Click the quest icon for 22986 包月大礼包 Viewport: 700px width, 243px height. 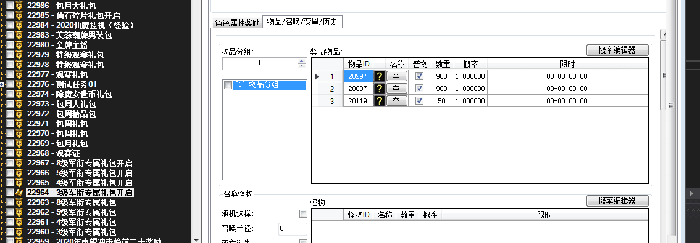[19, 6]
